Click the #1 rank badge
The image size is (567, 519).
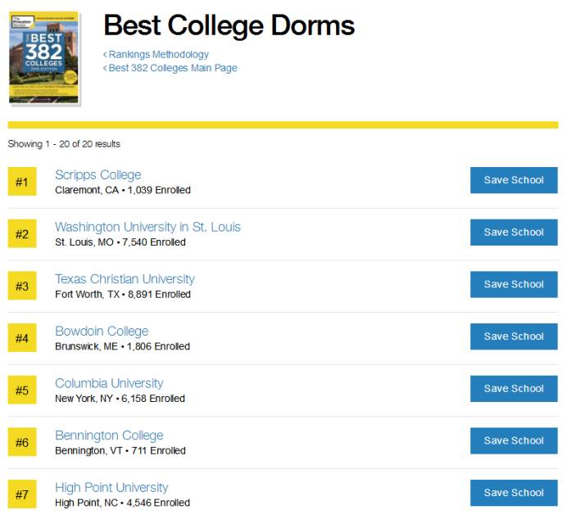pos(22,182)
